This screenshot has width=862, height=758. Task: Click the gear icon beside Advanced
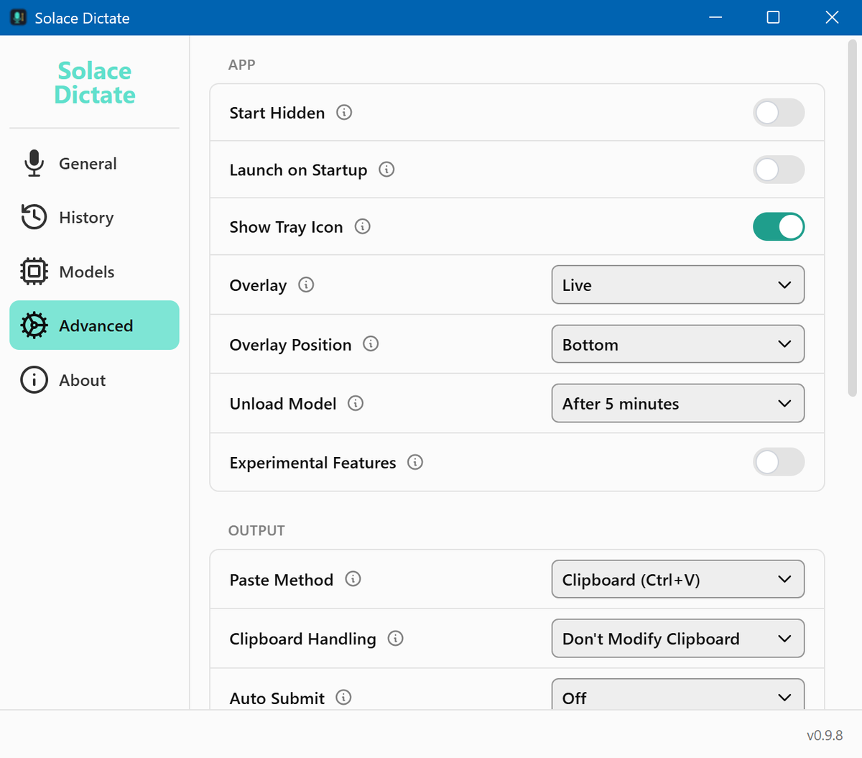click(x=34, y=325)
